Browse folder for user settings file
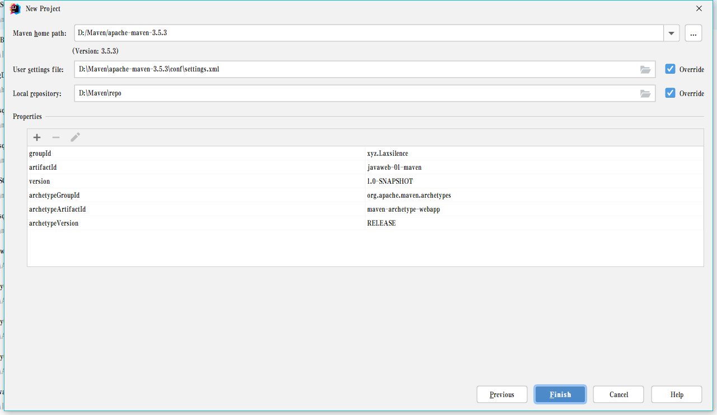Viewport: 717px width, 415px height. 645,70
